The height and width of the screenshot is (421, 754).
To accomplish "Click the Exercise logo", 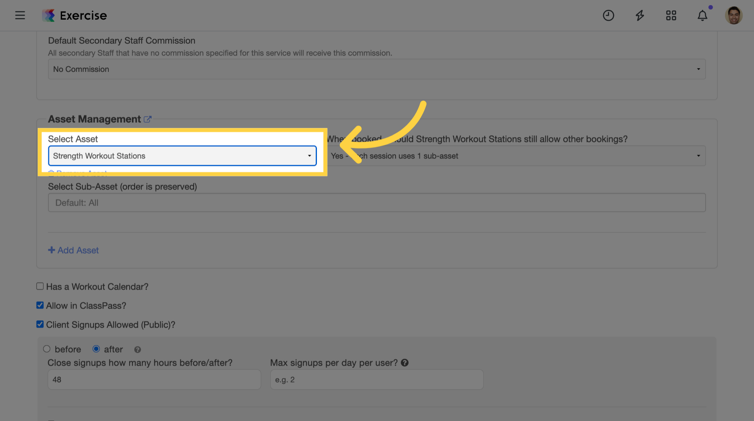I will (x=75, y=15).
